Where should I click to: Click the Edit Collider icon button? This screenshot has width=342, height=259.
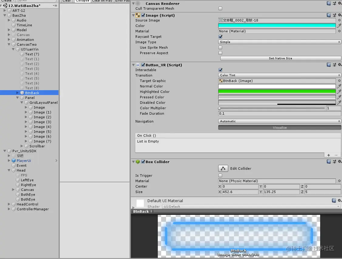pos(223,168)
